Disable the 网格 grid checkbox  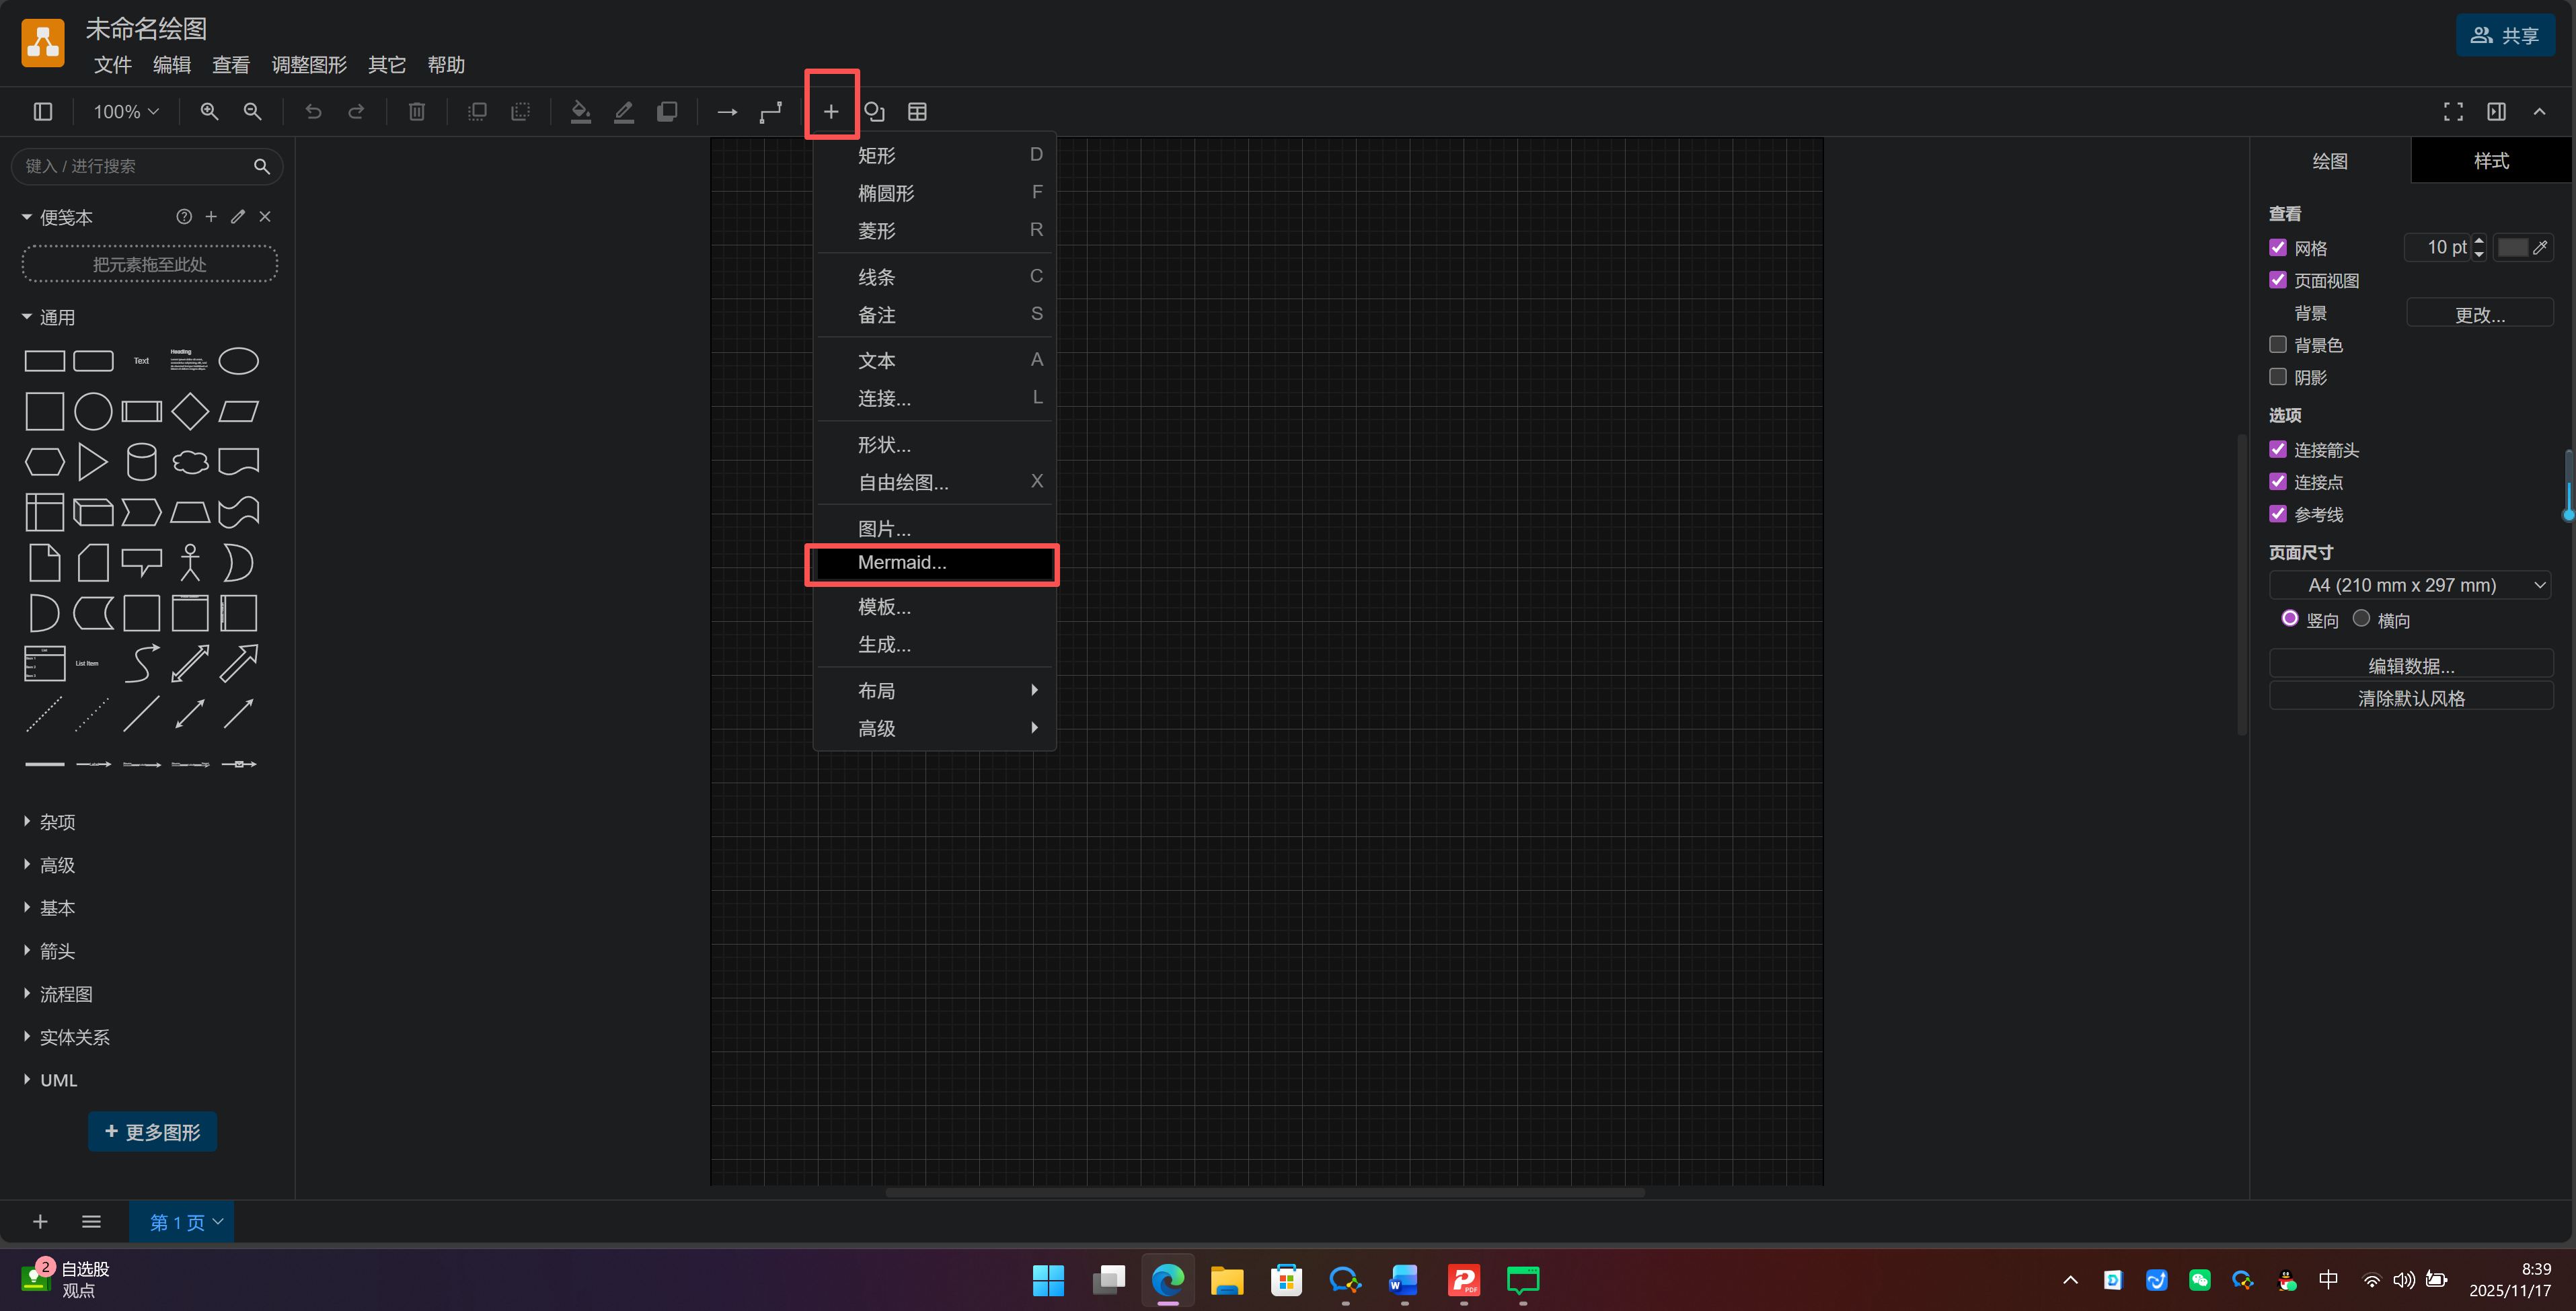[x=2278, y=247]
